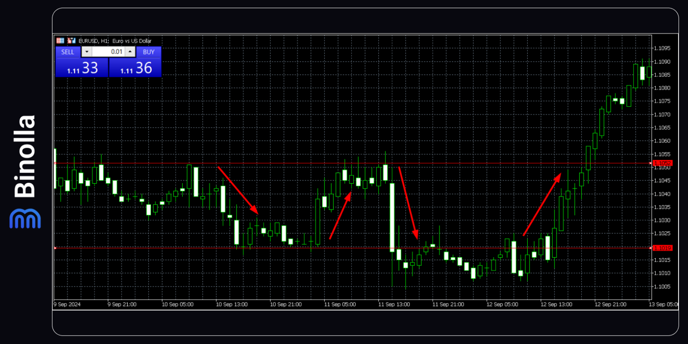
Task: Click the steep red down arrow after 11 Sep 13:00
Action: 408,202
